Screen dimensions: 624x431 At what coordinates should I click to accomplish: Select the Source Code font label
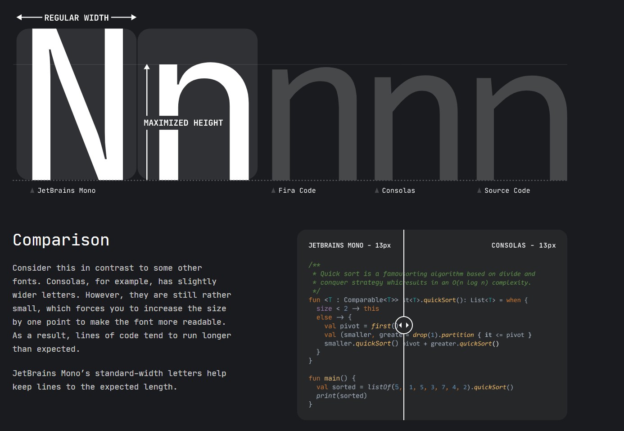pos(507,191)
